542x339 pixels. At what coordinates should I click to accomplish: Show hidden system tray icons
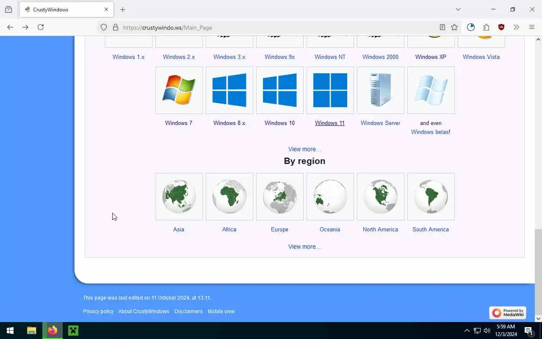pos(467,331)
